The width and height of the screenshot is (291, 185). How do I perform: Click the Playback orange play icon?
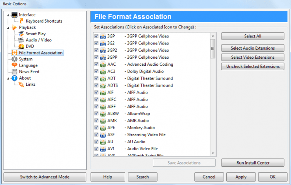click(x=14, y=27)
